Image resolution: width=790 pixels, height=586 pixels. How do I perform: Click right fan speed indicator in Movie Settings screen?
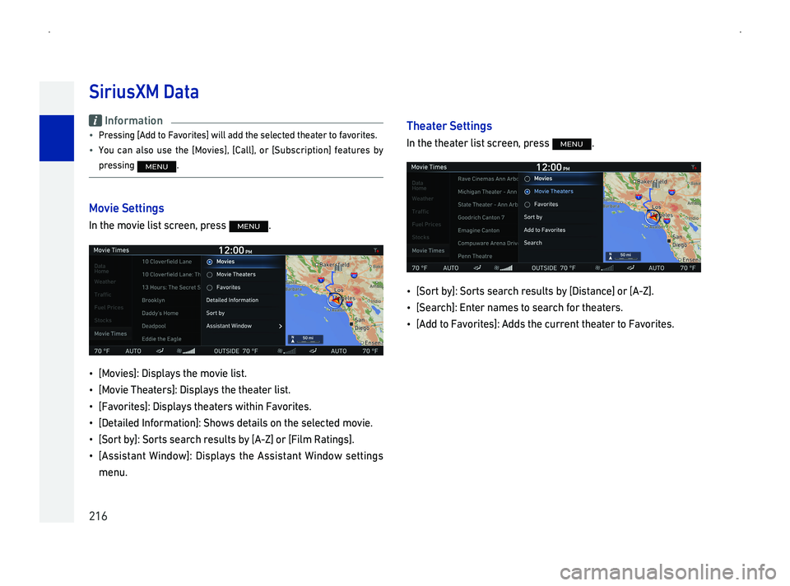tap(286, 351)
